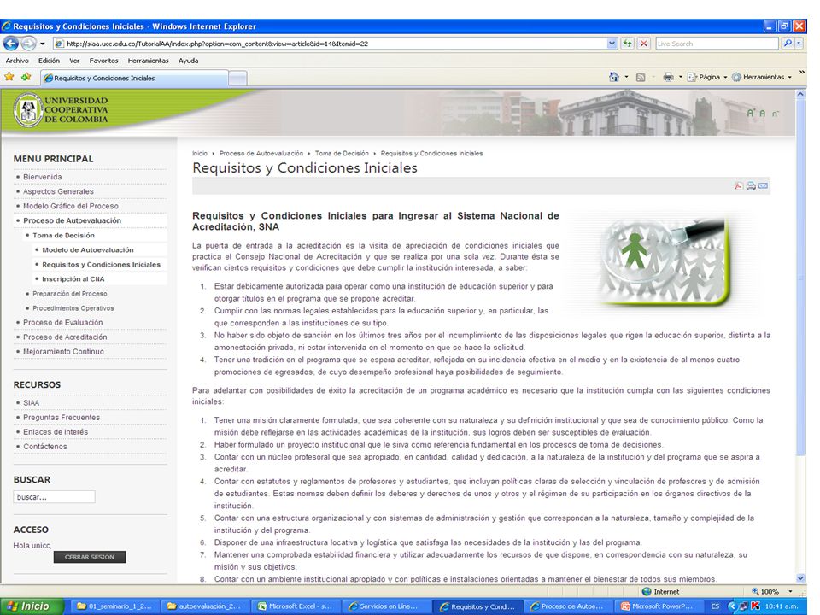This screenshot has width=820, height=615.
Task: Click the Inicio breadcrumb link
Action: click(199, 153)
